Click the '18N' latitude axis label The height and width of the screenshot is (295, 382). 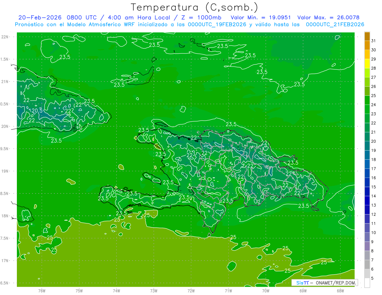pyautogui.click(x=5, y=216)
